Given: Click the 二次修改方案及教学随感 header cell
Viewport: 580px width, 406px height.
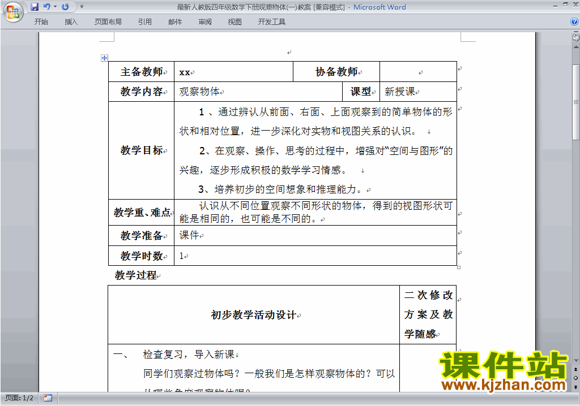Looking at the screenshot, I should (x=428, y=315).
